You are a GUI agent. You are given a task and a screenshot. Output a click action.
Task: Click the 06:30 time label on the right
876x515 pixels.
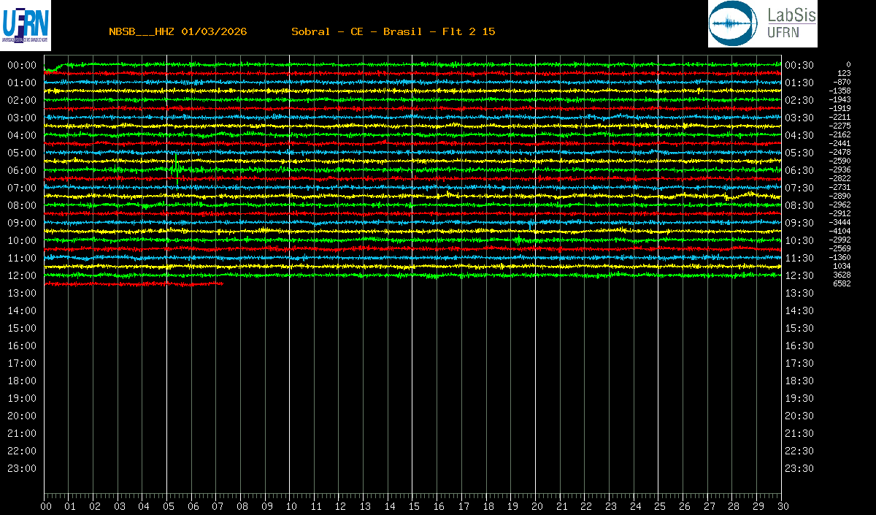[x=799, y=170]
